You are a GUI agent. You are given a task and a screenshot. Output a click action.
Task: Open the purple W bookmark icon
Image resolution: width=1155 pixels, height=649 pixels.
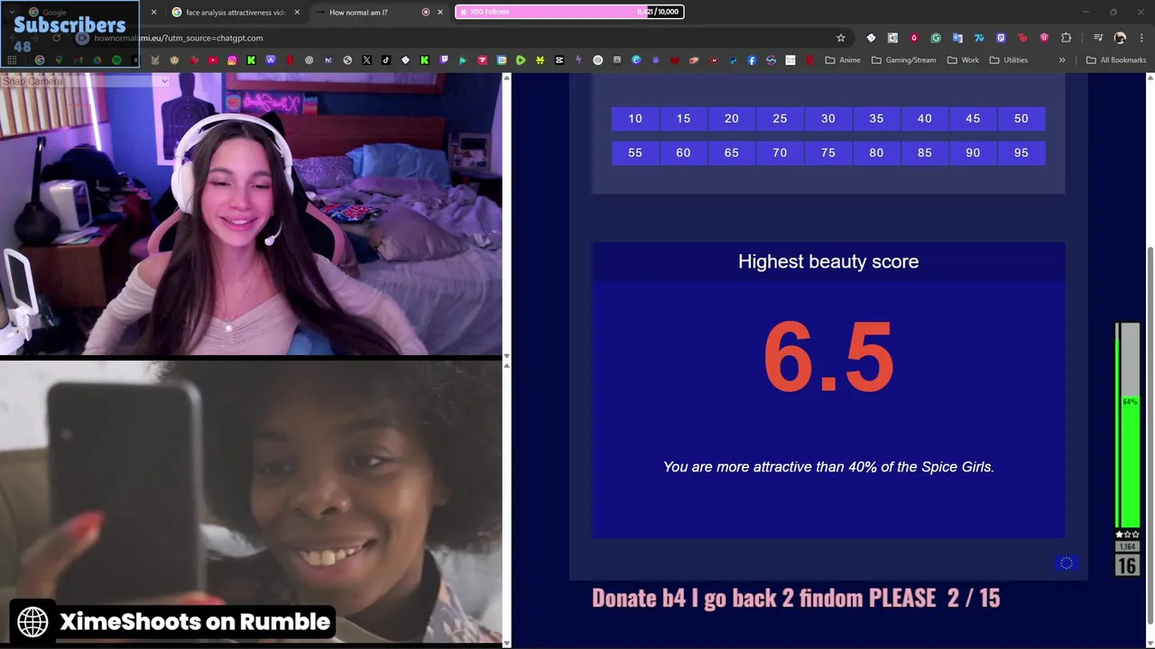click(x=271, y=60)
